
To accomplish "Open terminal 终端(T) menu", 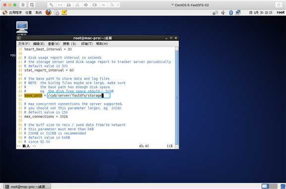I will pos(87,44).
